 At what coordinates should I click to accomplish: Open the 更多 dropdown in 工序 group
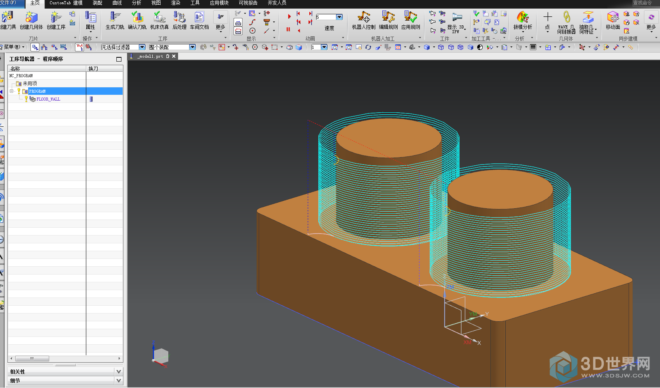pyautogui.click(x=221, y=22)
